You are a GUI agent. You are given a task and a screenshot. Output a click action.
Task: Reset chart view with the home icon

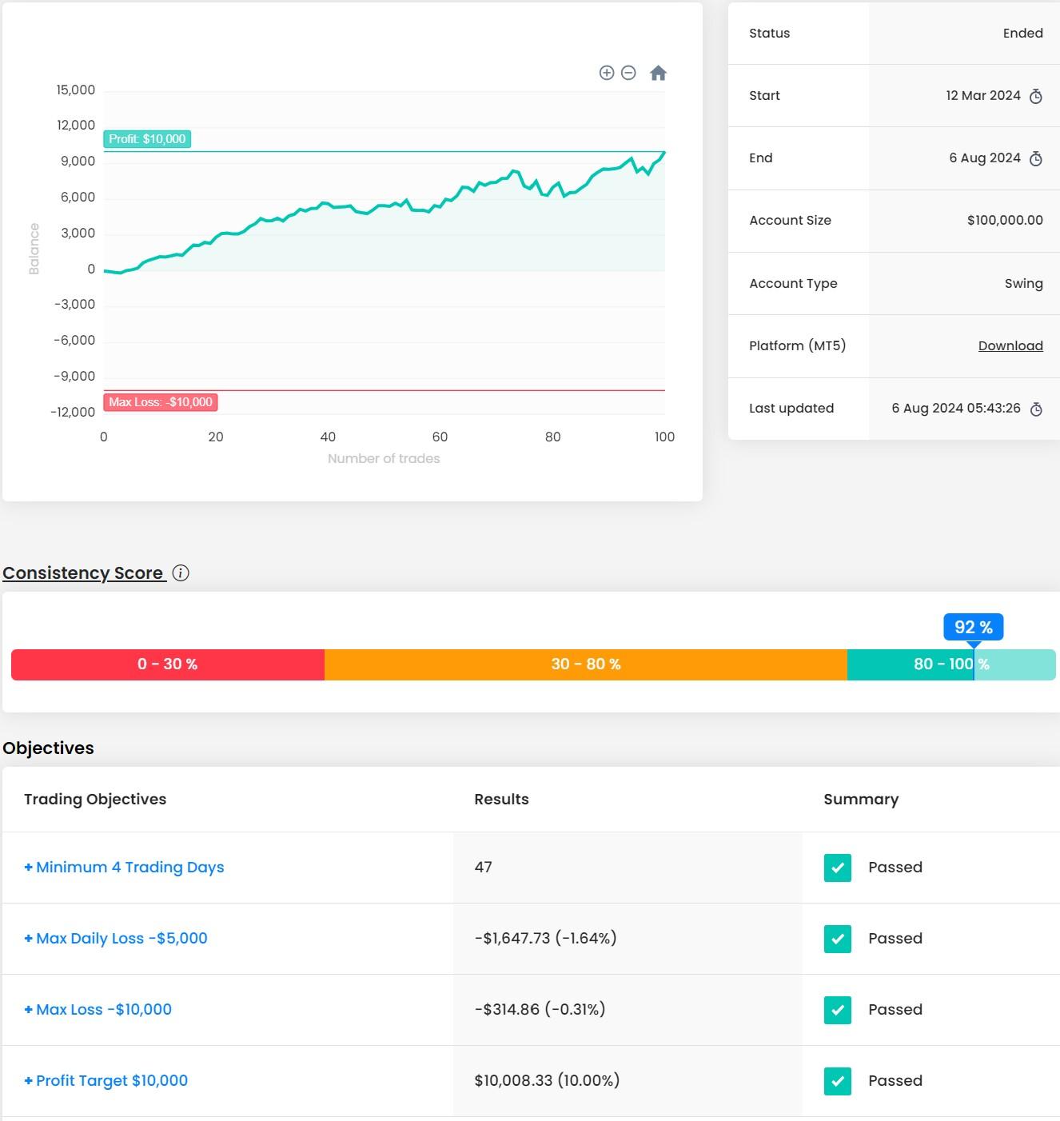[657, 73]
